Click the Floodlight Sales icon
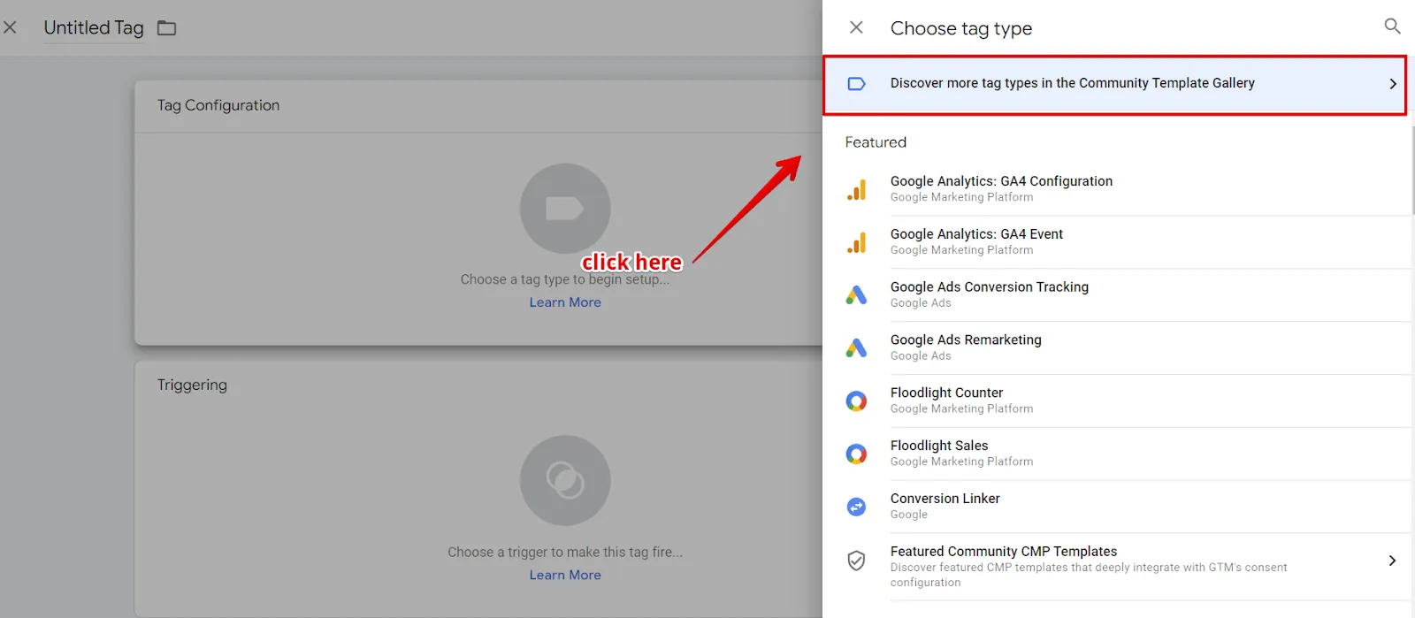This screenshot has width=1415, height=618. click(x=856, y=454)
